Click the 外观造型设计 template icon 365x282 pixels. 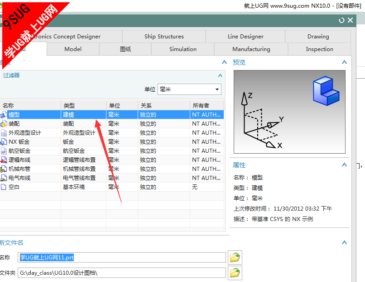pos(4,132)
